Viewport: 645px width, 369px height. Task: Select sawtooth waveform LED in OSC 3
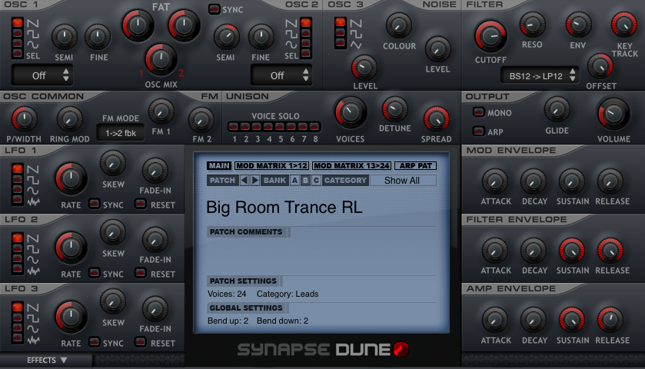click(x=341, y=22)
